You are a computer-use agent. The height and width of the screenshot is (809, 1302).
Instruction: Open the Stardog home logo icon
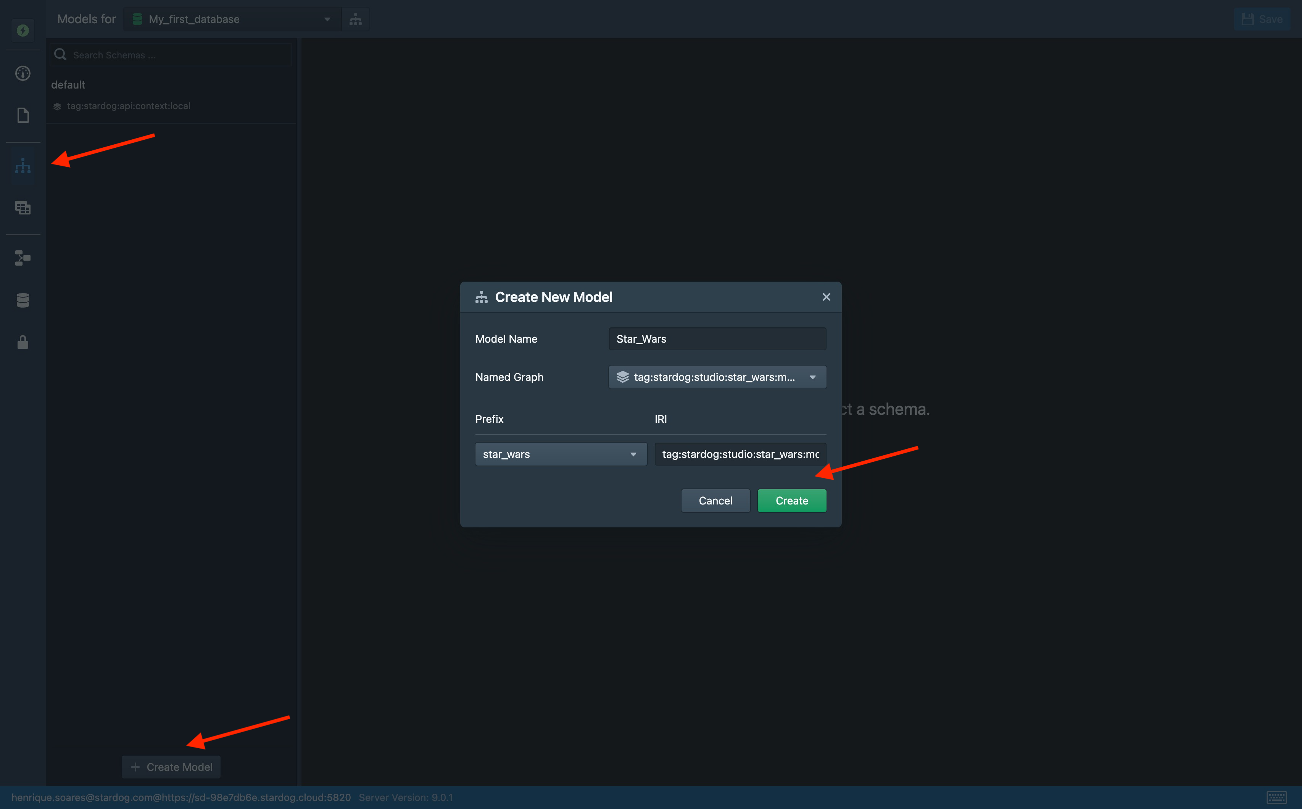[x=23, y=31]
